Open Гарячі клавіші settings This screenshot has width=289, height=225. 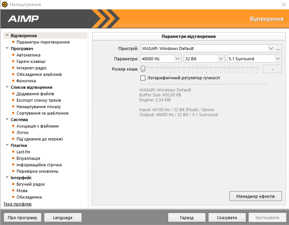point(31,62)
